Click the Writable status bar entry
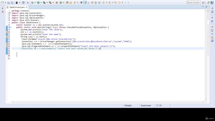This screenshot has width=215, height=121. coord(128,106)
